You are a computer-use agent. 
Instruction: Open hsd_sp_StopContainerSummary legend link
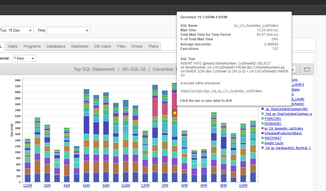coord(288,114)
